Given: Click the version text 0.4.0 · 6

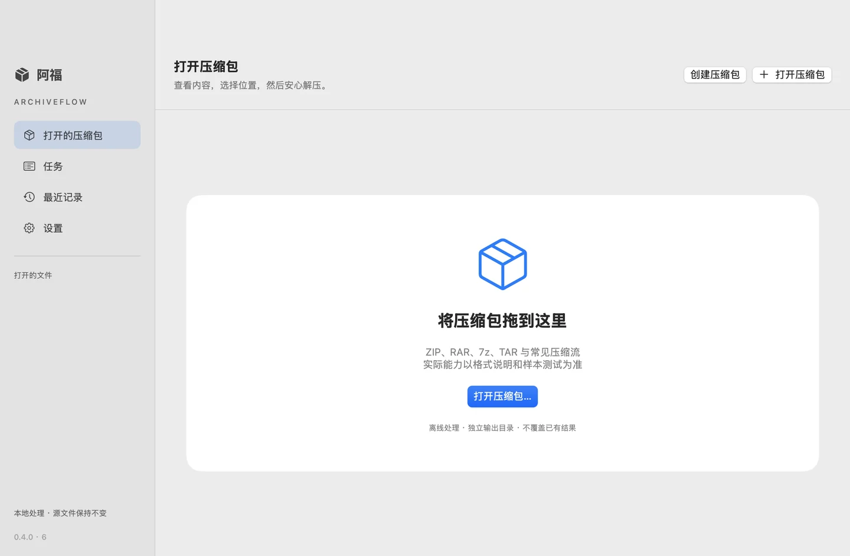Looking at the screenshot, I should click(30, 537).
